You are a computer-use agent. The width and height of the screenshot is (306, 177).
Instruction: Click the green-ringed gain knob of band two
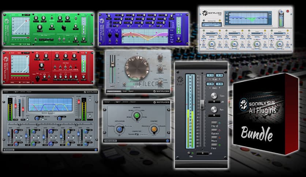34,132
